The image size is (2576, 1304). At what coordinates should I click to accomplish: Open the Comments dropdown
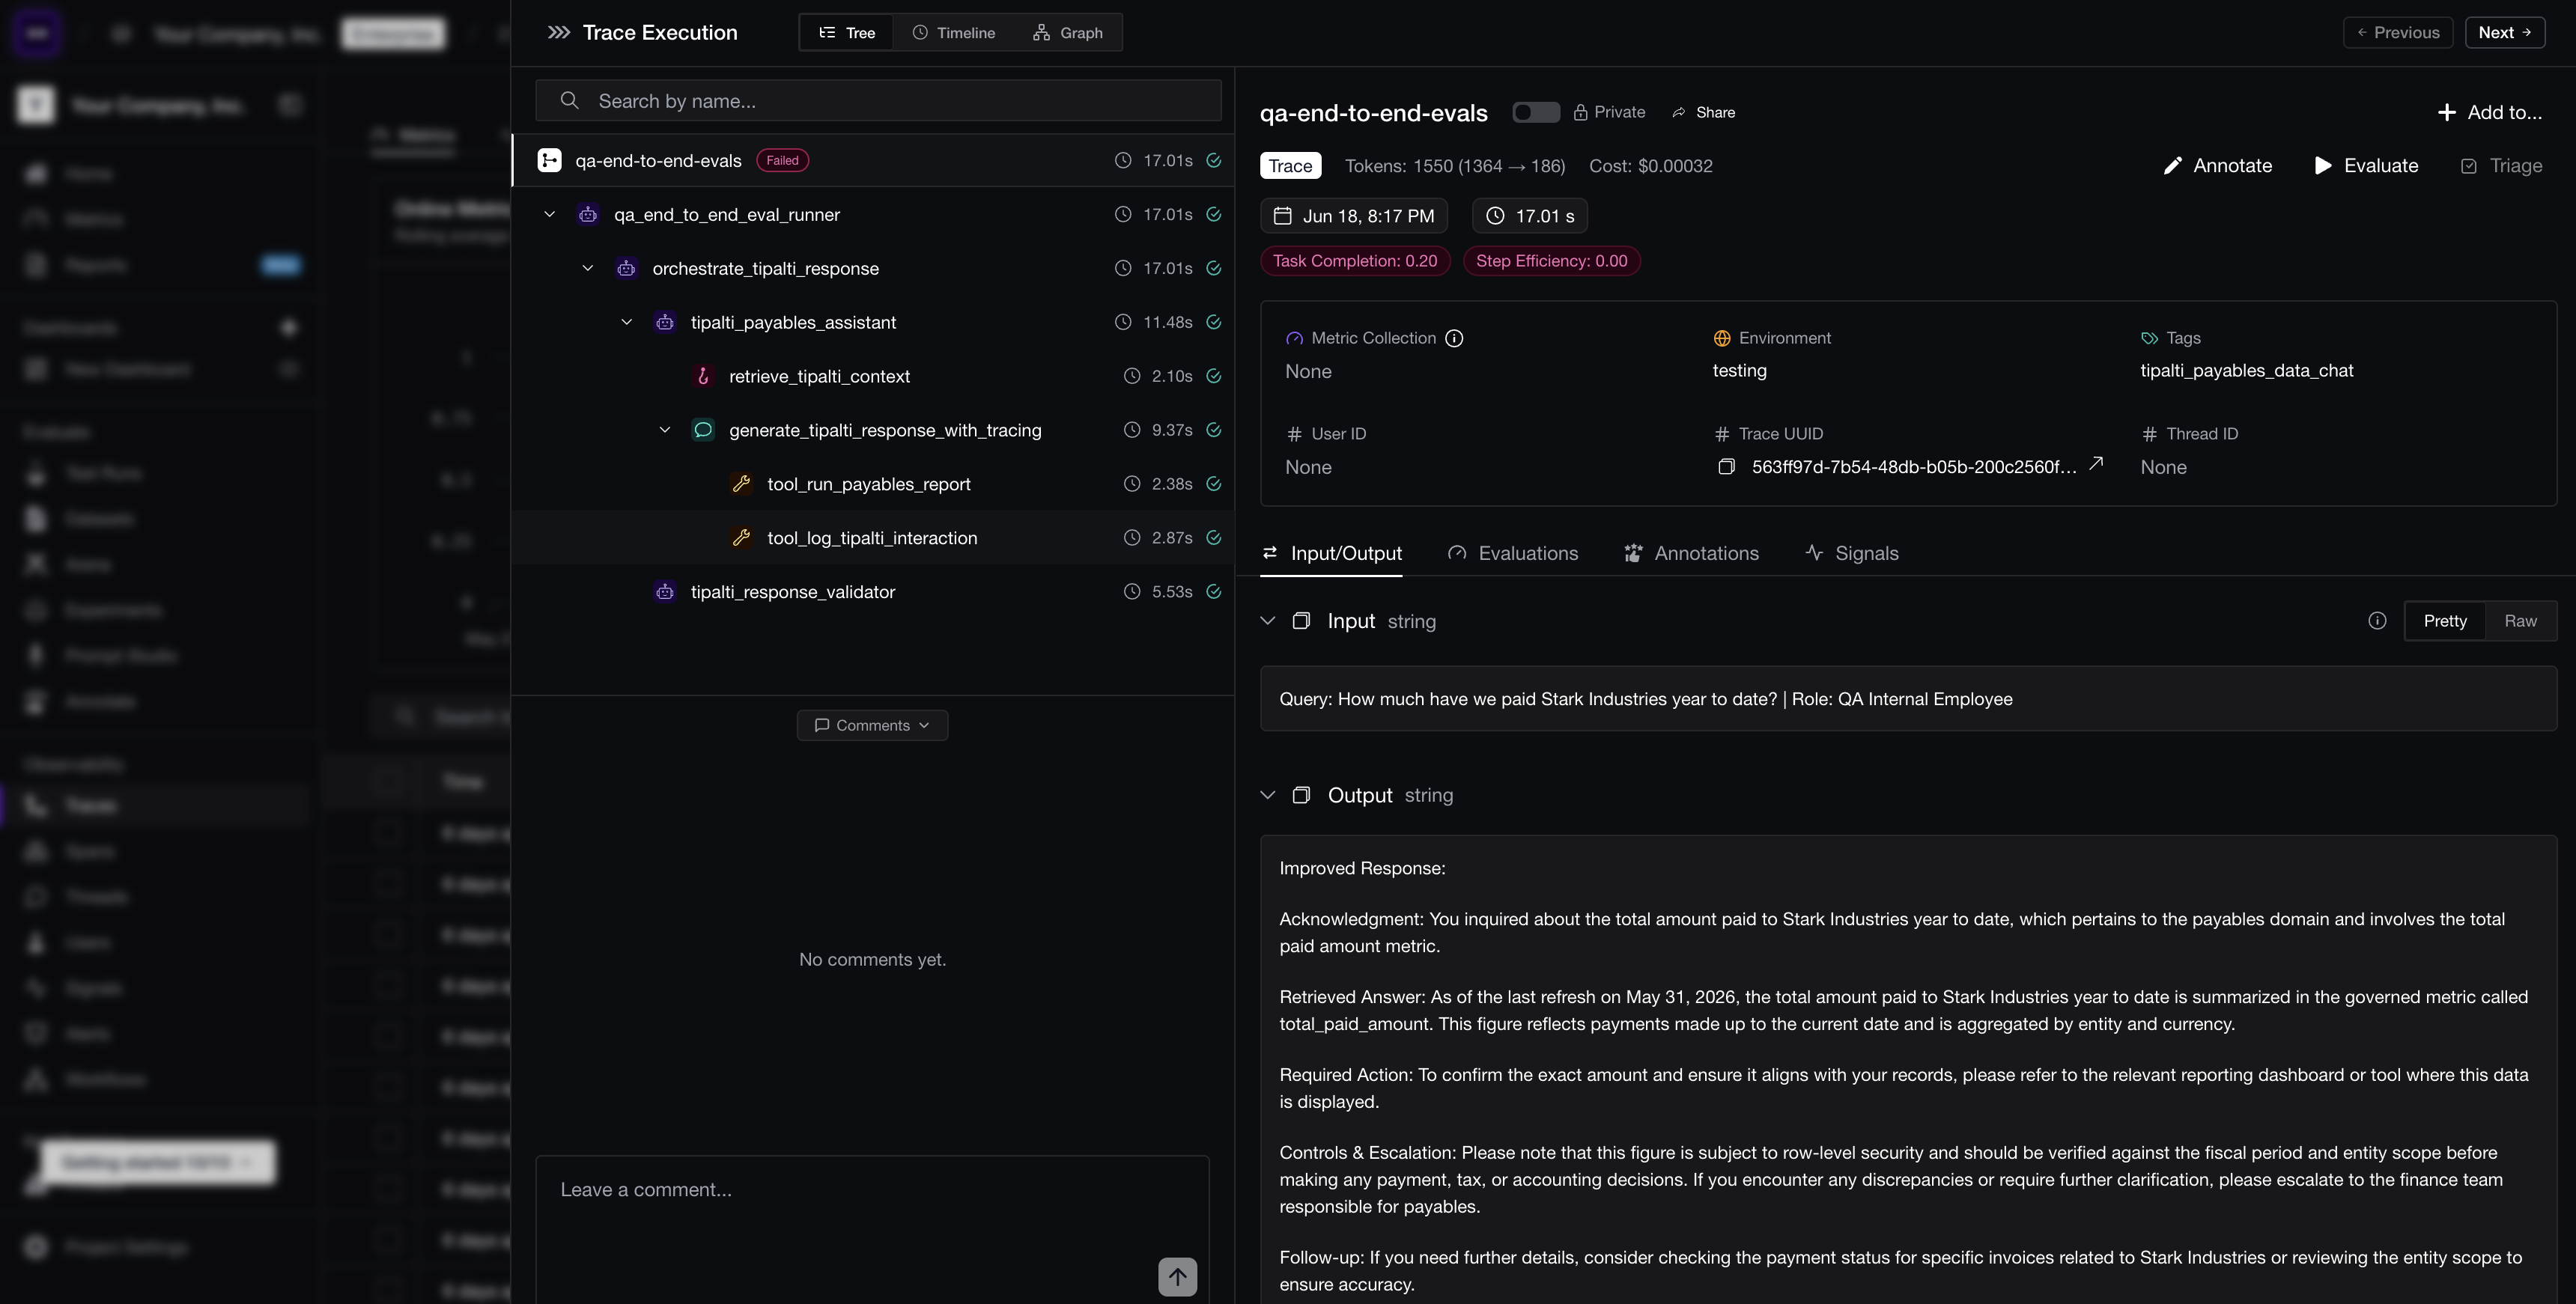coord(872,725)
